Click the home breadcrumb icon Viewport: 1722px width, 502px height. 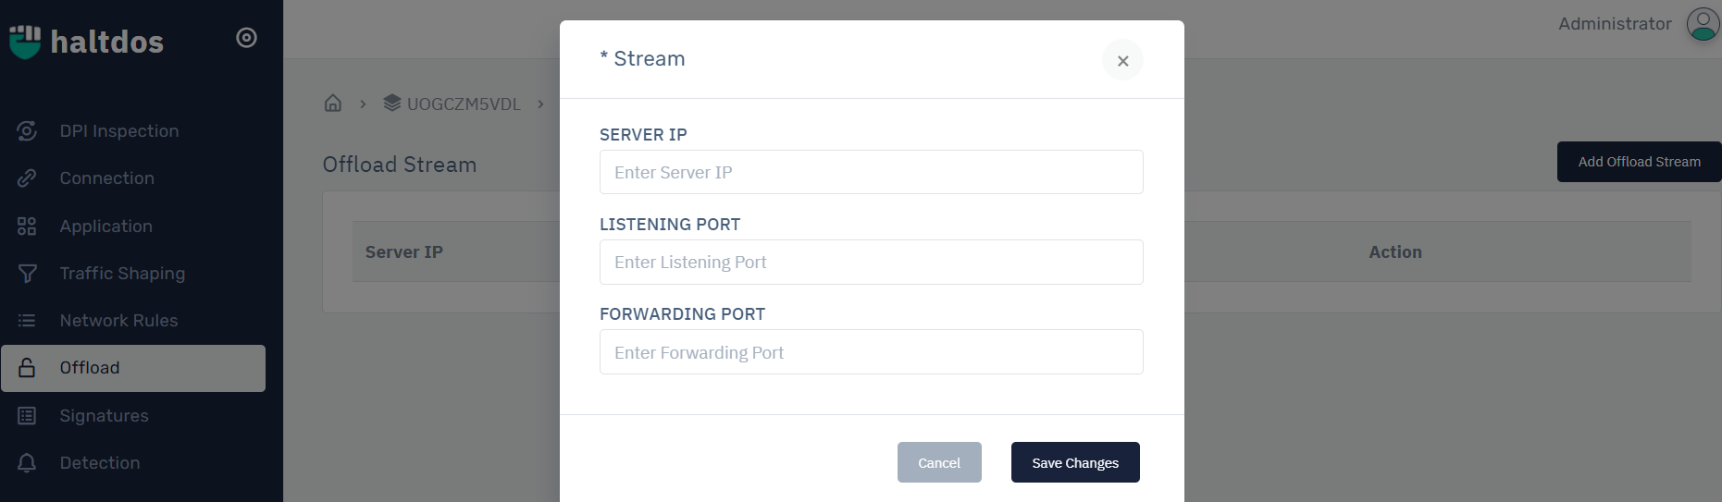coord(333,104)
